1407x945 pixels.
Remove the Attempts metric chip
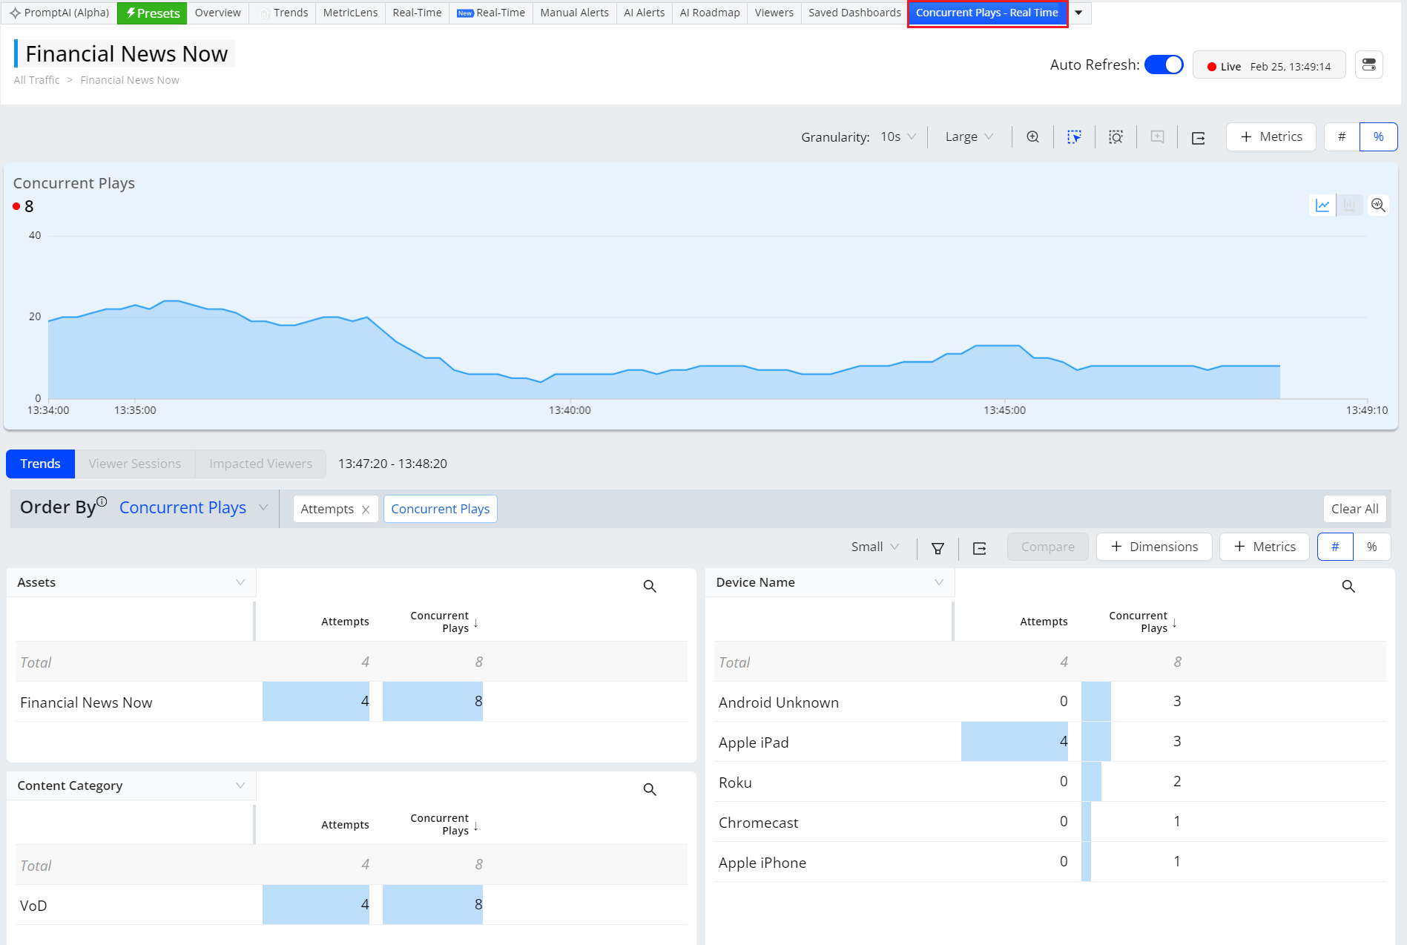(x=366, y=510)
